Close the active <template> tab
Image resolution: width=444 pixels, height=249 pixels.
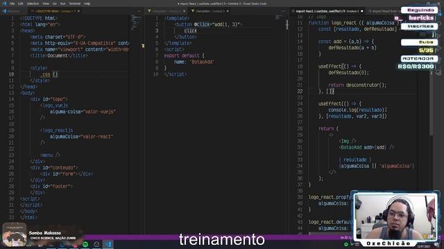click(x=228, y=11)
